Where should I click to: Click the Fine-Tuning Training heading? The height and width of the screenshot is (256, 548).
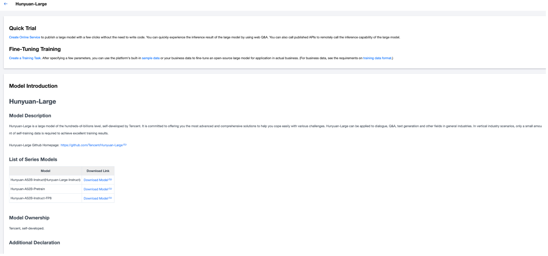pyautogui.click(x=35, y=49)
